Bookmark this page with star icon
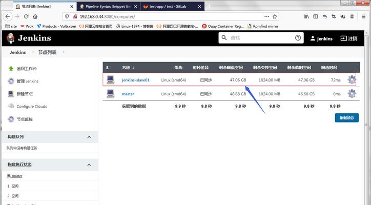The height and width of the screenshot is (205, 371). click(x=275, y=16)
